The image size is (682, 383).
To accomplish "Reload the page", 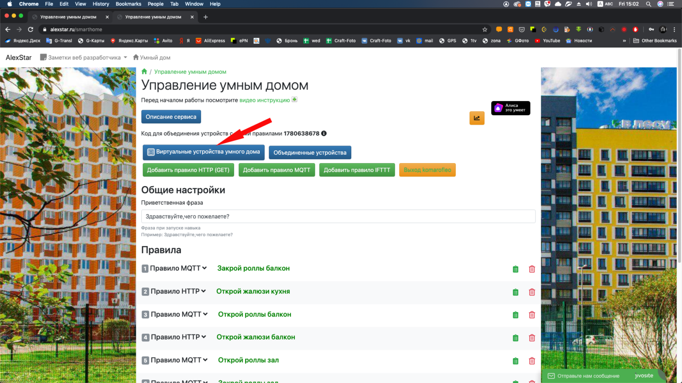I will [x=31, y=29].
